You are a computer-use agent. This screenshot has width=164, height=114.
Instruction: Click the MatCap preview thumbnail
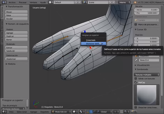click(x=147, y=95)
